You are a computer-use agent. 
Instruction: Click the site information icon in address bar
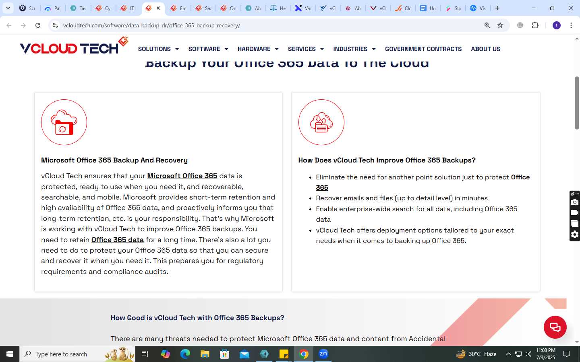(55, 25)
